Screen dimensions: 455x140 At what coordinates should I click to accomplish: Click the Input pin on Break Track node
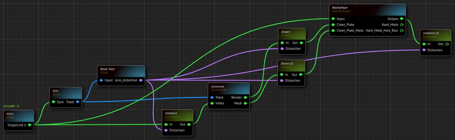(101, 80)
